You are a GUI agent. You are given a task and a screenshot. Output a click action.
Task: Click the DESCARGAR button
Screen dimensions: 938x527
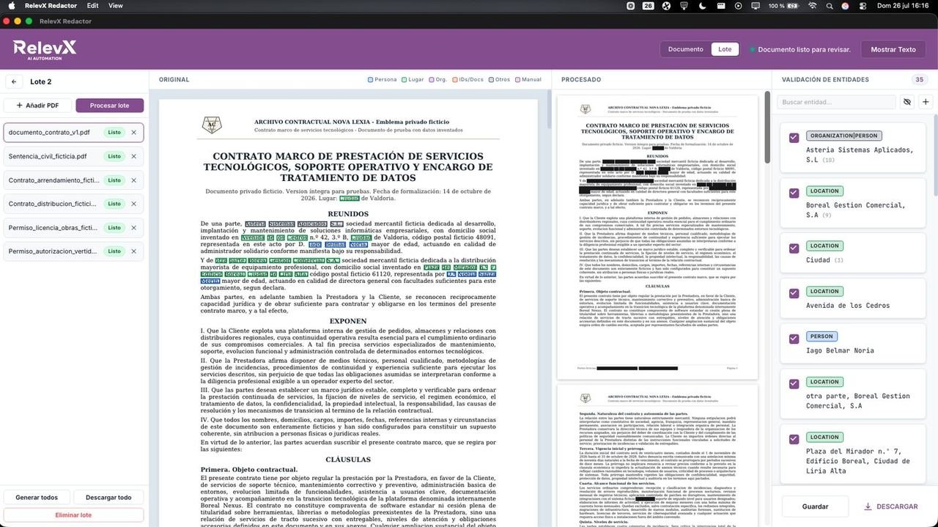pyautogui.click(x=891, y=506)
